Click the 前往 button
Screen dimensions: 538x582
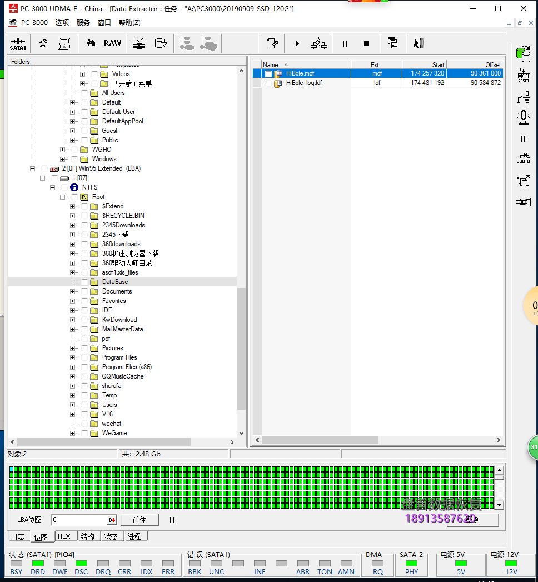(140, 520)
